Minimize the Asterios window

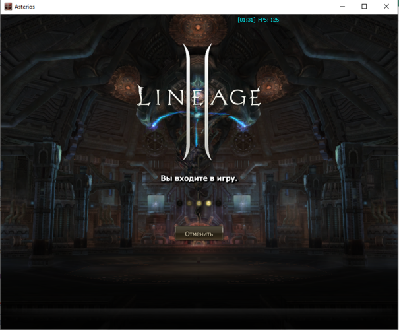coord(342,7)
